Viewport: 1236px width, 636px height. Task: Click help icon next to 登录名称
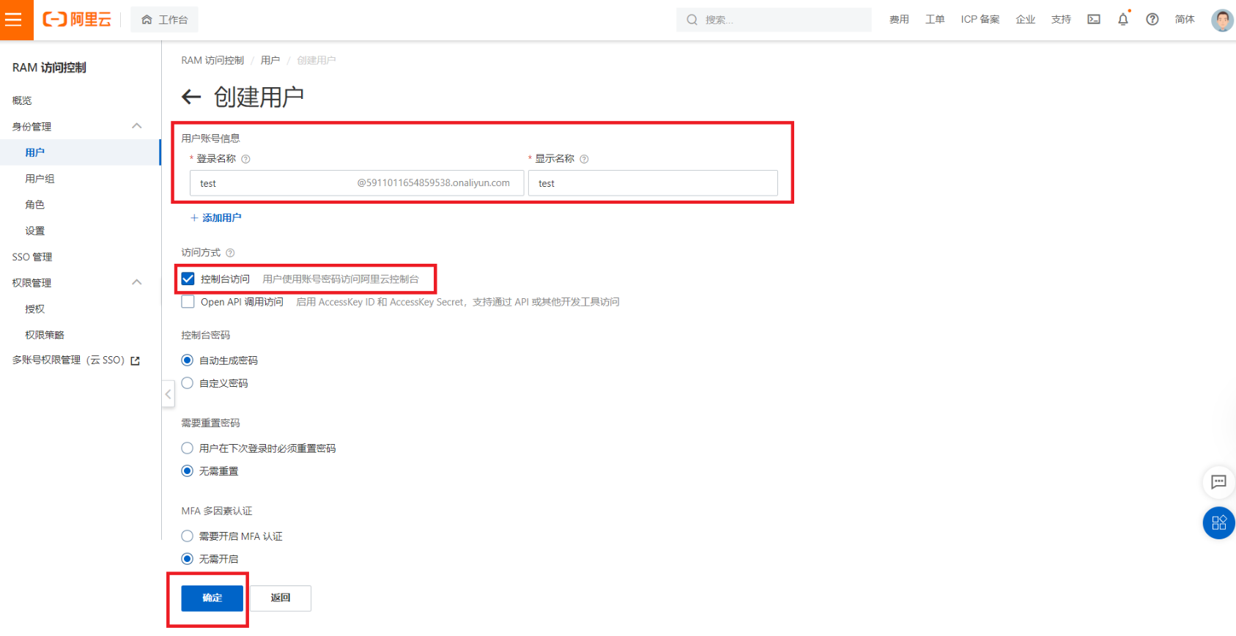pos(245,159)
